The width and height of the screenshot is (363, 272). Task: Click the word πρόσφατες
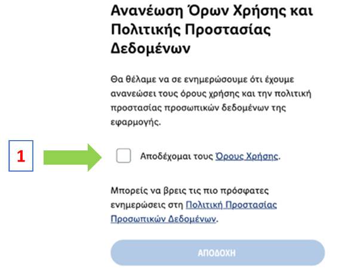click(x=244, y=191)
